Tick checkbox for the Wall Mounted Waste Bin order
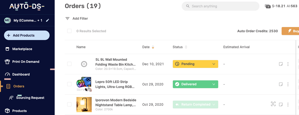 [x=69, y=64]
